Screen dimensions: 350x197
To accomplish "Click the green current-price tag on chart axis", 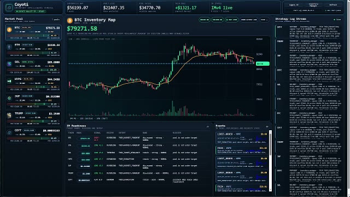I will point(262,63).
